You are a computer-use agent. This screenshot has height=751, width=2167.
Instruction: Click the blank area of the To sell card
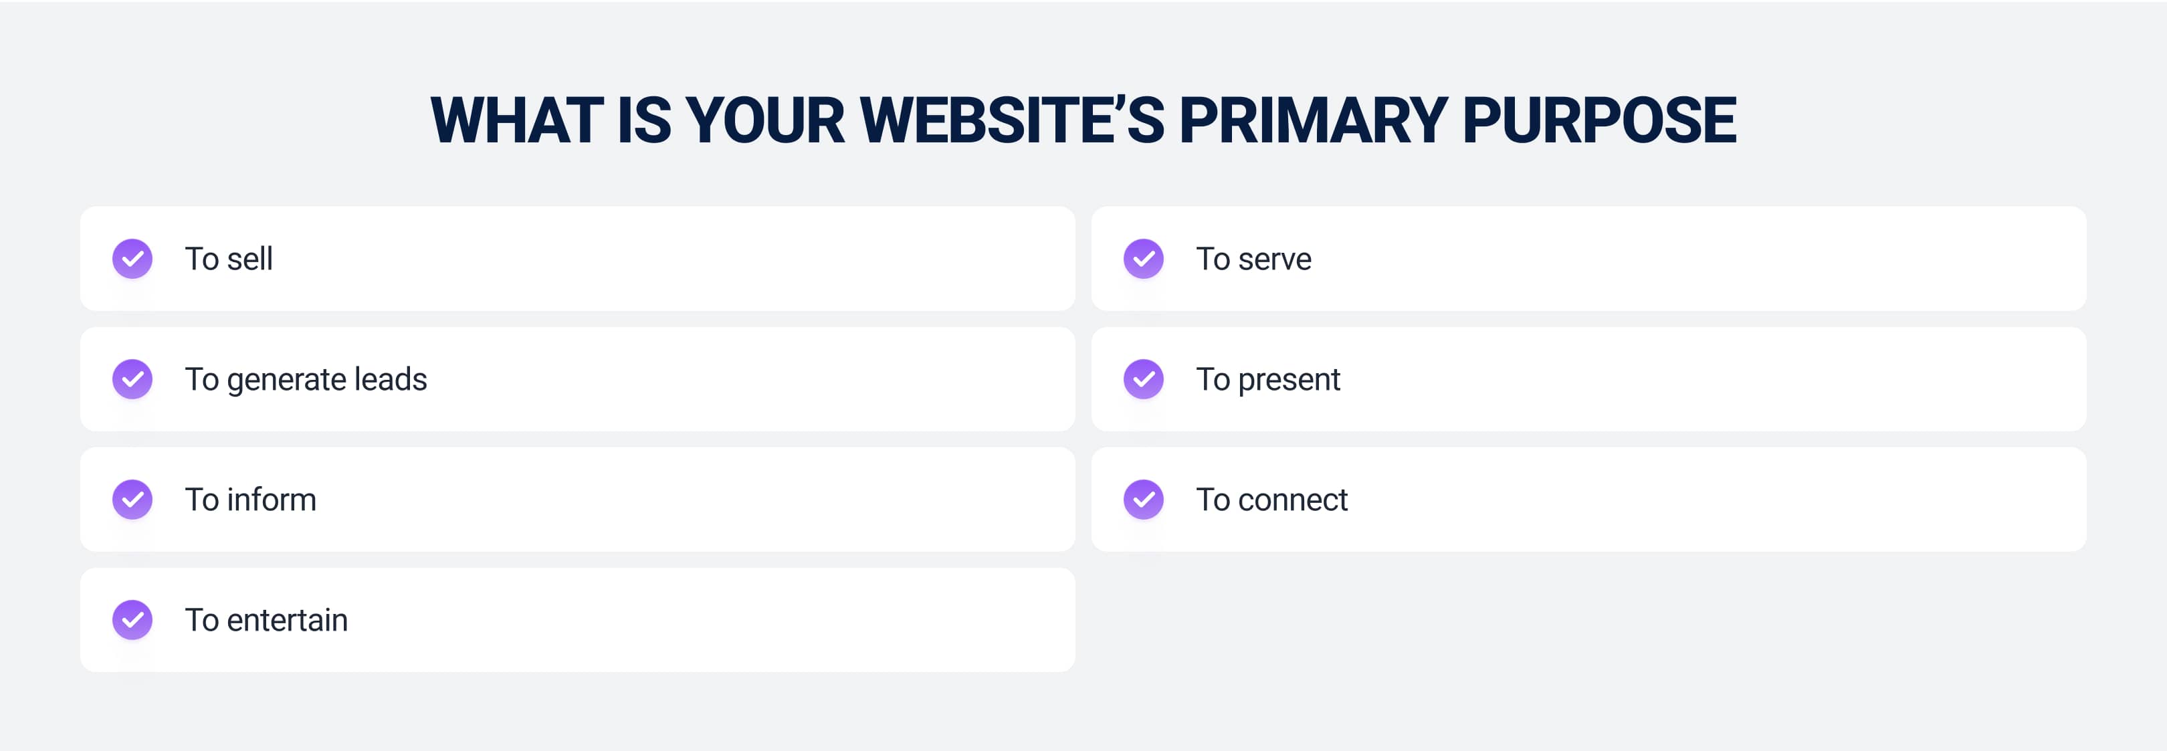(x=673, y=259)
